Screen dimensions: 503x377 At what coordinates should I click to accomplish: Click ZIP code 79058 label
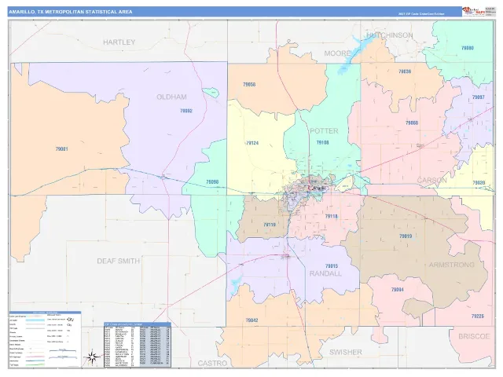click(x=249, y=85)
